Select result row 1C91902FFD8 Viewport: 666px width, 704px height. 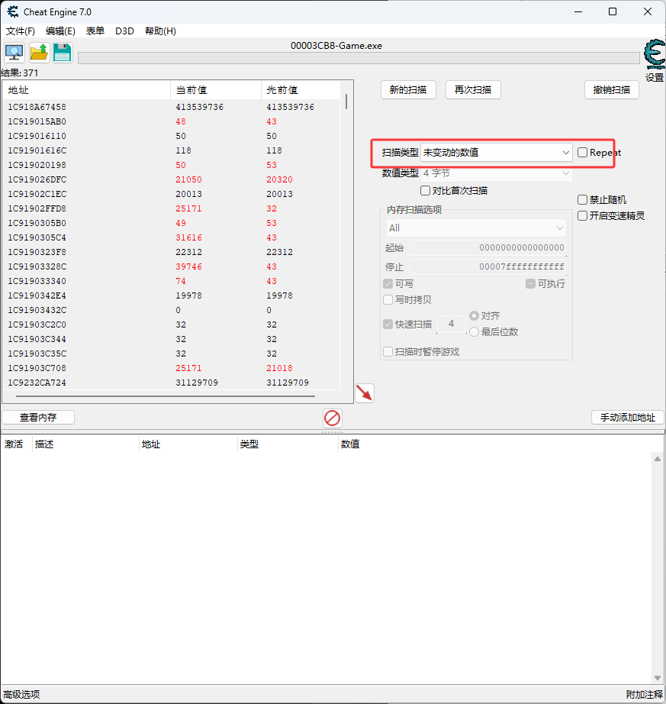(x=172, y=208)
